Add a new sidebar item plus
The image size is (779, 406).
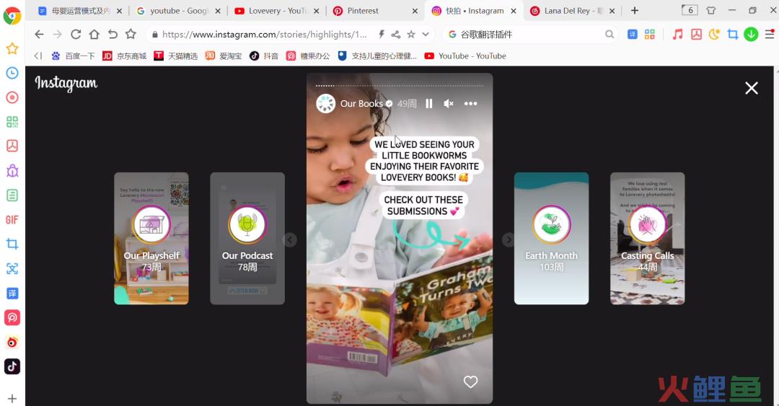coord(12,399)
